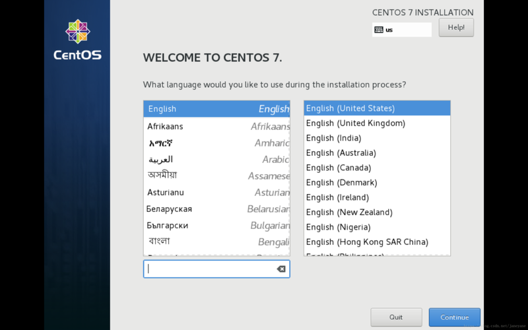
Task: Choose English (Australia) locale
Action: click(x=377, y=152)
